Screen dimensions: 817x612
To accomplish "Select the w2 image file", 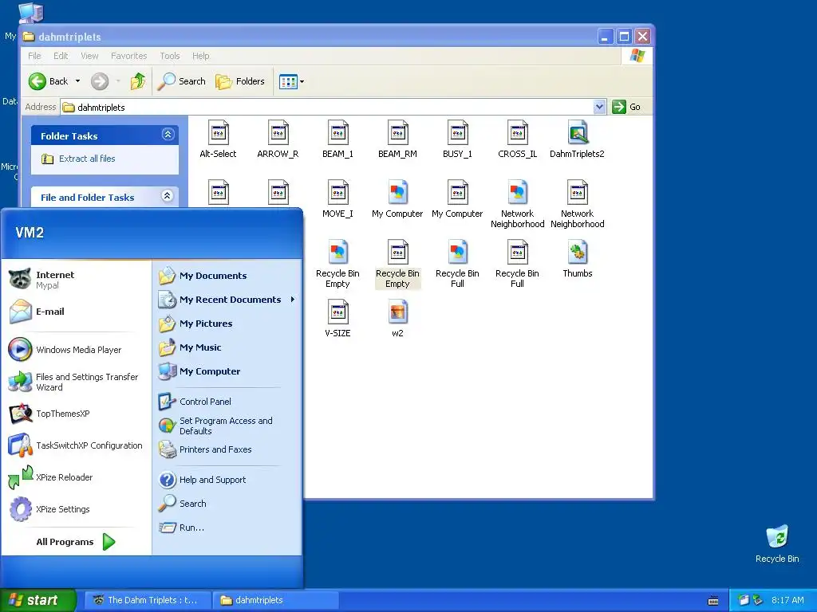I will 398,319.
